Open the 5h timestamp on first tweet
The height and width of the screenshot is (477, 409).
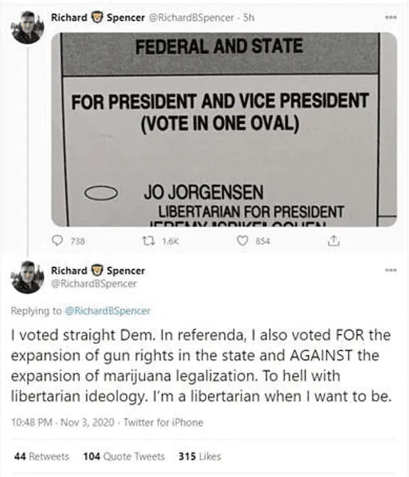tap(248, 18)
